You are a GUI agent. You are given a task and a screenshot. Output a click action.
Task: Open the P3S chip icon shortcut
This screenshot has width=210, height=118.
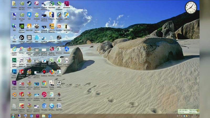[x=29, y=38]
